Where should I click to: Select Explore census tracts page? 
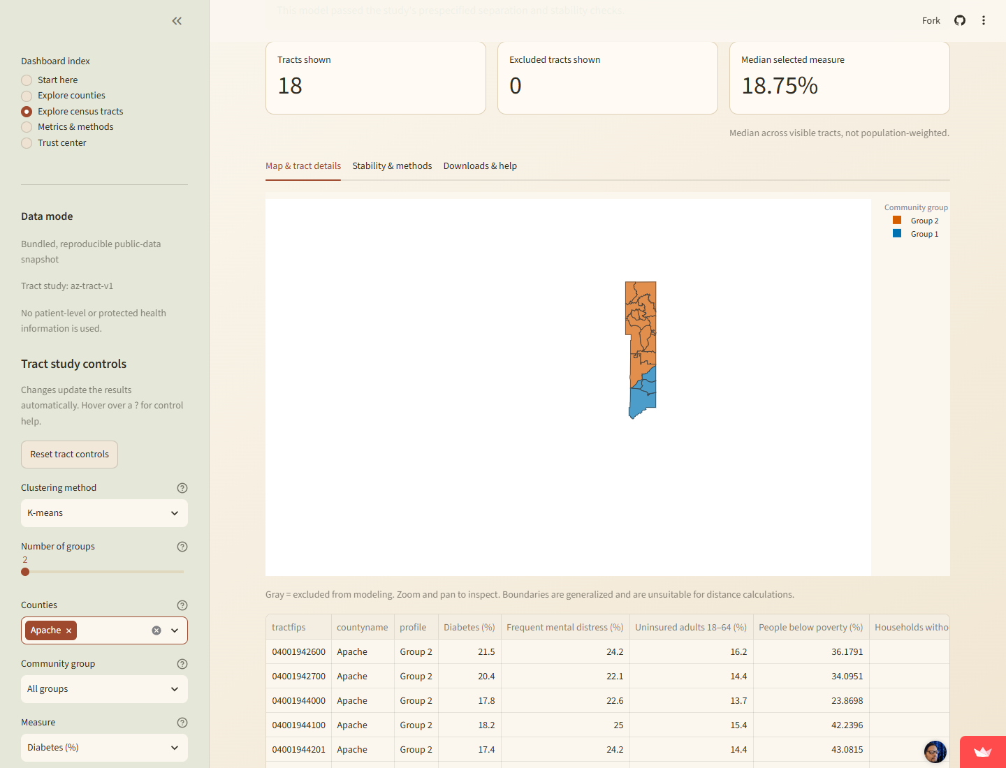pyautogui.click(x=72, y=112)
